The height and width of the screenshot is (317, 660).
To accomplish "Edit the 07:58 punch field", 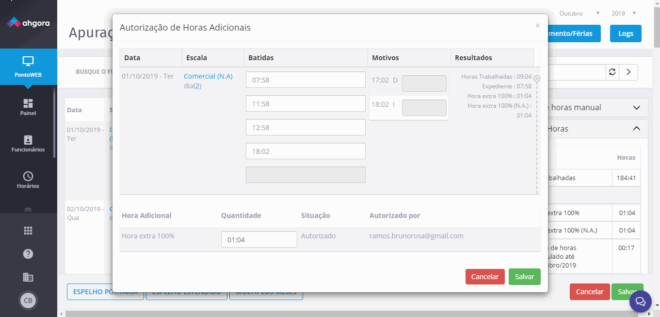I will (x=306, y=80).
